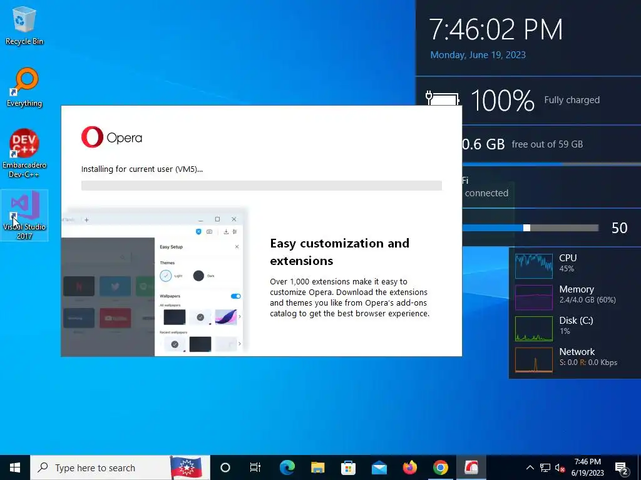Viewport: 641px width, 480px height.
Task: Expand hidden system tray icons chevron
Action: click(530, 467)
